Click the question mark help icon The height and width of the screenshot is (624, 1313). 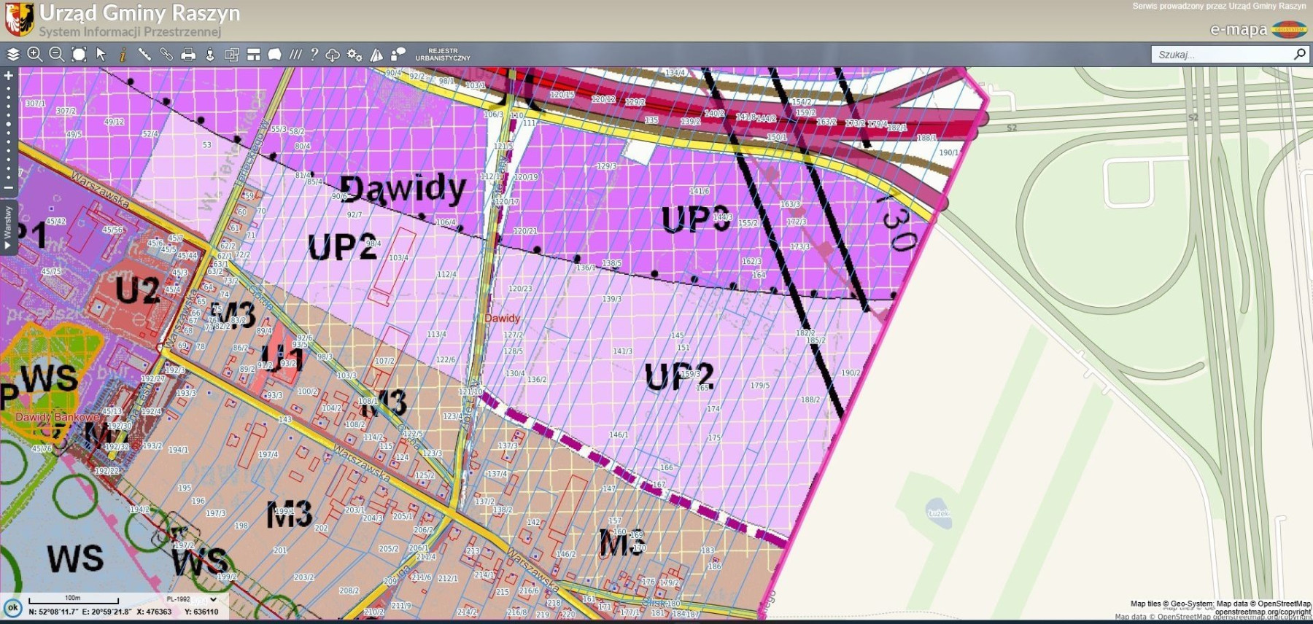pos(314,54)
